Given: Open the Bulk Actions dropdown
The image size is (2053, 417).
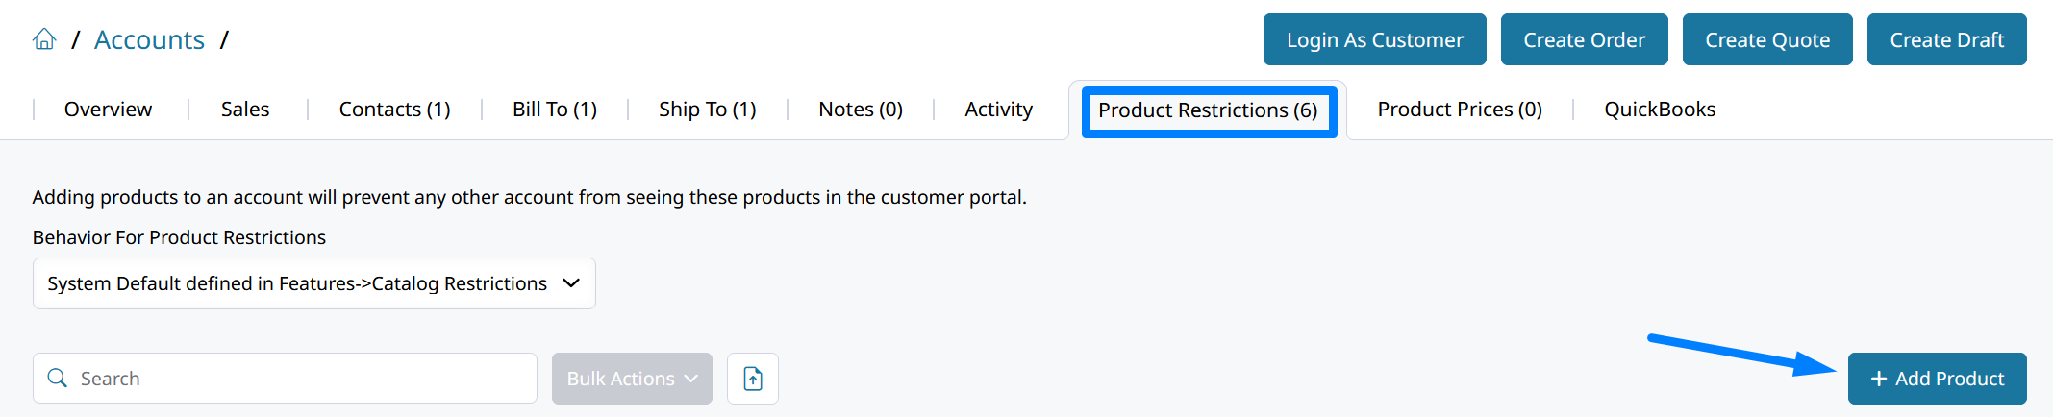Looking at the screenshot, I should [x=632, y=379].
